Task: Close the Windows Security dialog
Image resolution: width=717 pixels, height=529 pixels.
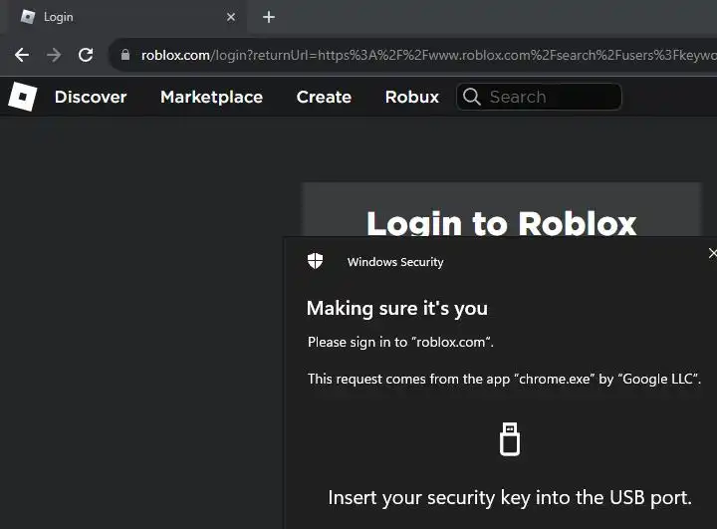Action: 711,254
